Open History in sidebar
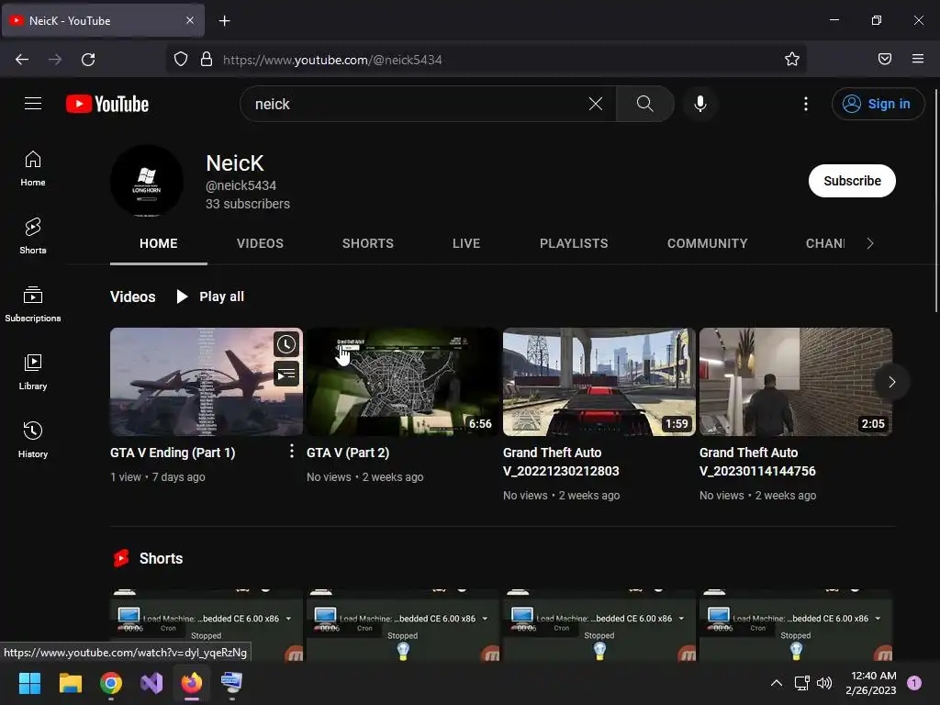Viewport: 940px width, 705px height. point(33,440)
